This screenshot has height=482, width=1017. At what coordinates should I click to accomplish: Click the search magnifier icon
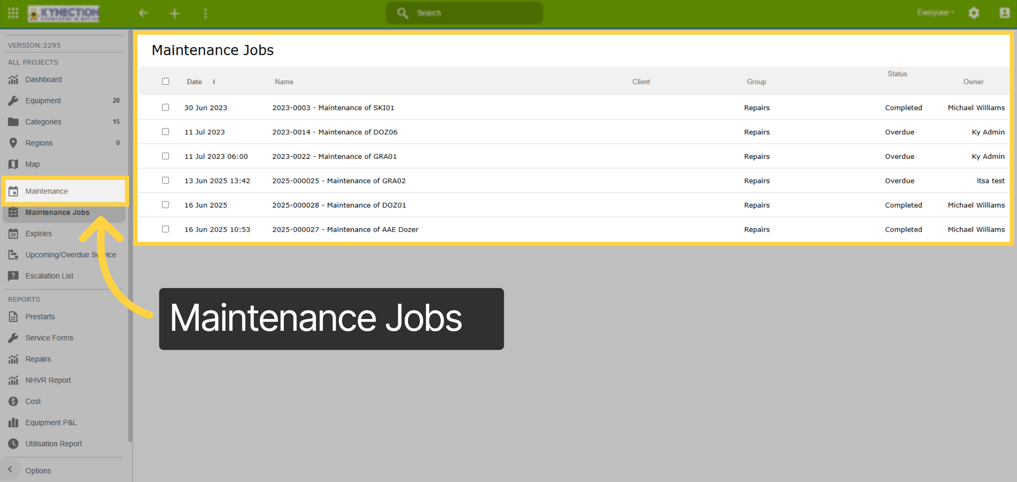(403, 13)
